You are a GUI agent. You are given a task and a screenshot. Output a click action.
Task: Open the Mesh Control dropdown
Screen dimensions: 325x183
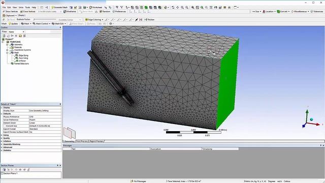coord(42,24)
